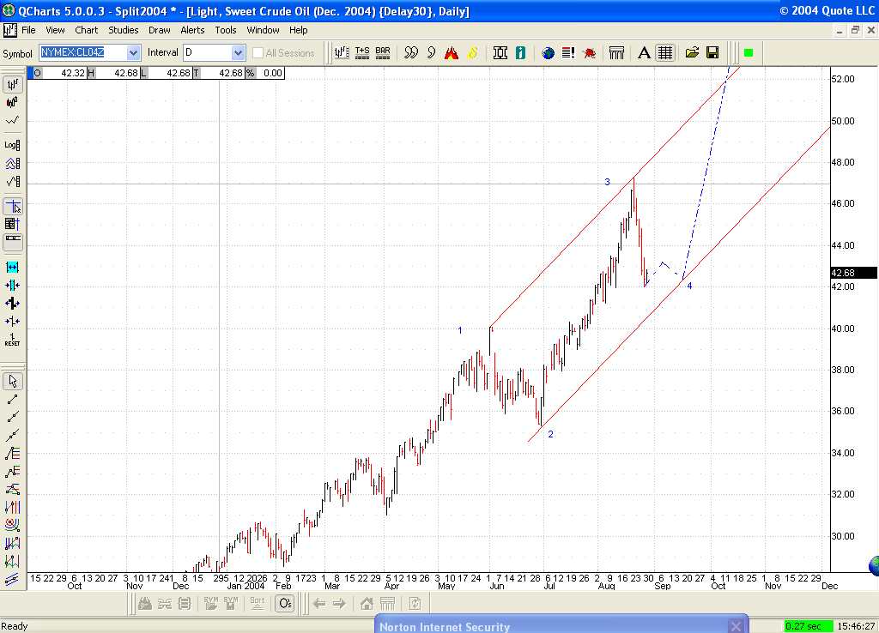
Task: Open the globe browser icon
Action: (x=549, y=52)
